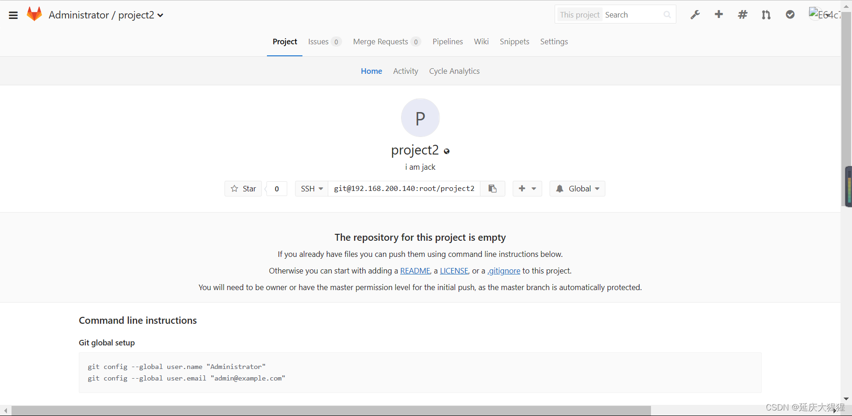Open the Issues tab

pyautogui.click(x=325, y=42)
